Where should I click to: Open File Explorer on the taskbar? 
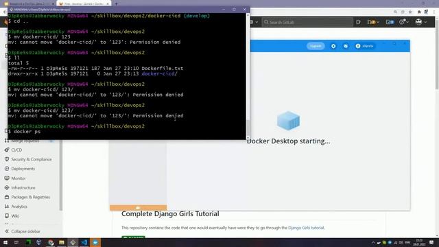click(x=62, y=242)
